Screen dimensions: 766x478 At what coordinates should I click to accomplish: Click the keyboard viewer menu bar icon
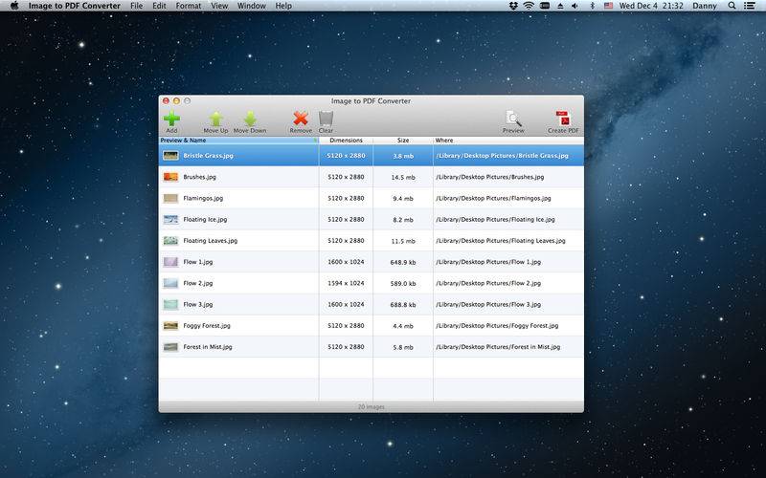pos(545,6)
